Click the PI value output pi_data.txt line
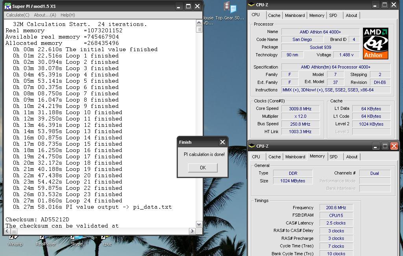 [x=92, y=207]
